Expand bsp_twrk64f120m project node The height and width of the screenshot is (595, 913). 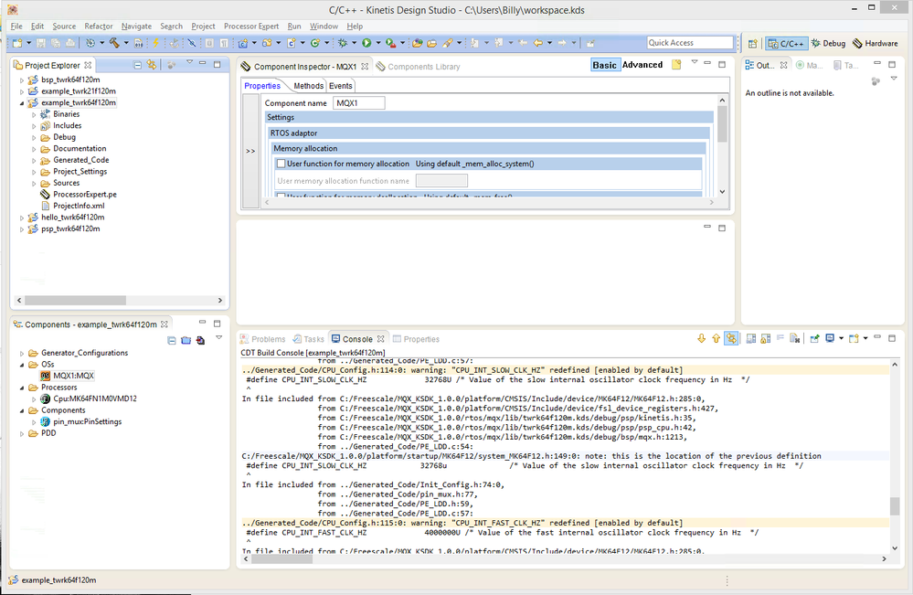(x=22, y=80)
